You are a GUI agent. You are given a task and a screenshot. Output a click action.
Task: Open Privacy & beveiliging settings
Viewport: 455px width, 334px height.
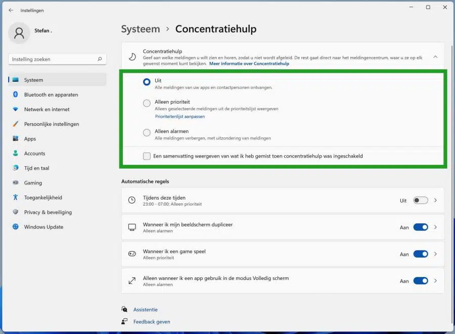[57, 212]
